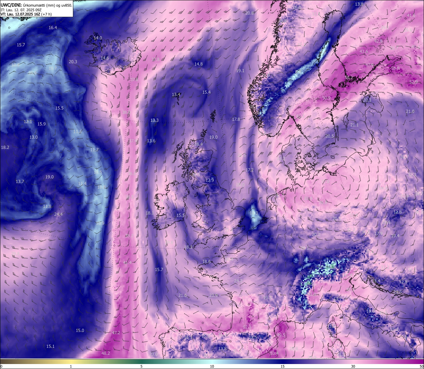Click the 12.1 value label
424x369 pixels.
pyautogui.click(x=28, y=122)
